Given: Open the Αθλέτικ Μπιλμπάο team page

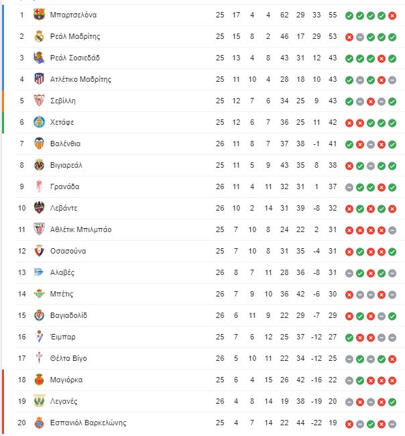Looking at the screenshot, I should 80,229.
